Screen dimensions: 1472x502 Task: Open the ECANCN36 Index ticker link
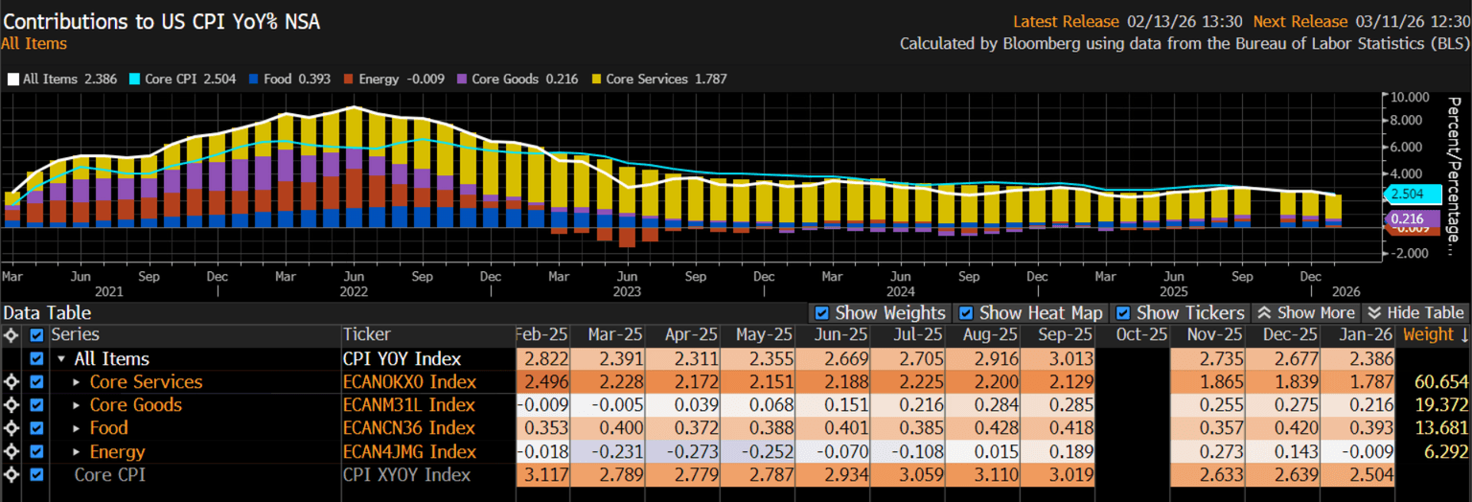(408, 428)
